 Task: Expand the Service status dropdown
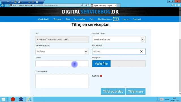[x=86, y=52]
